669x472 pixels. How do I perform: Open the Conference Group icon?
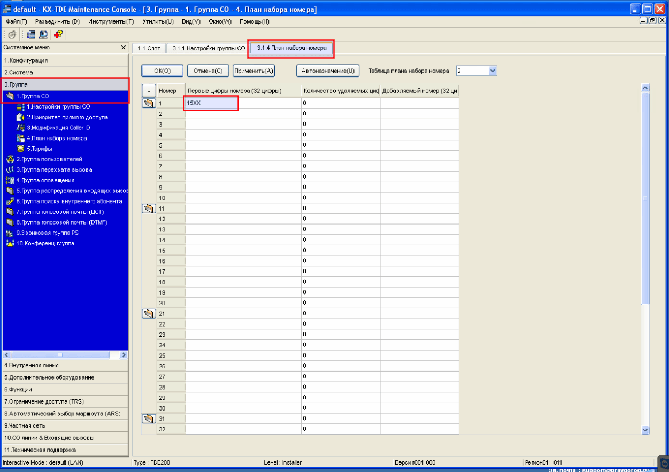point(9,243)
